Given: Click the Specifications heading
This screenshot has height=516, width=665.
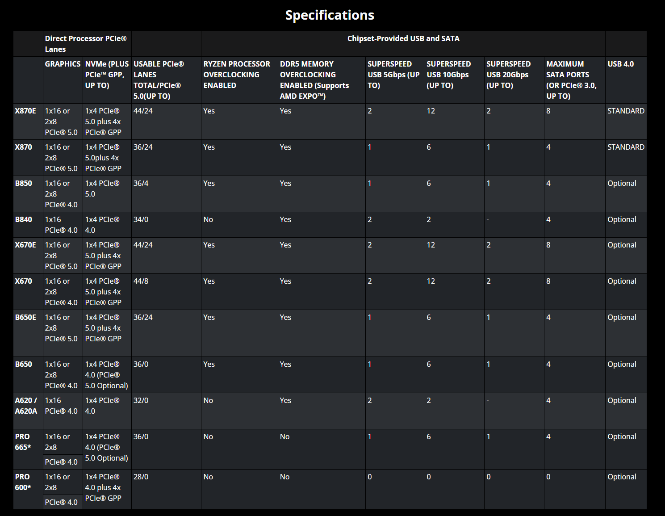Looking at the screenshot, I should coord(330,15).
